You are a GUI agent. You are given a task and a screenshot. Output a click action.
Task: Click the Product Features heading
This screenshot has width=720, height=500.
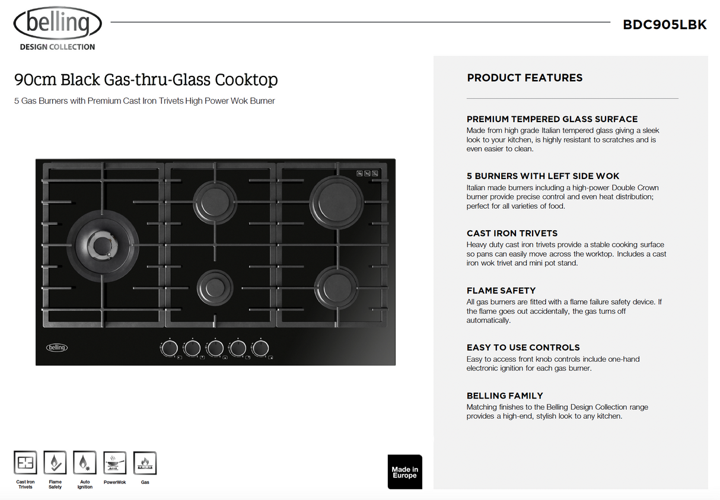pyautogui.click(x=525, y=78)
